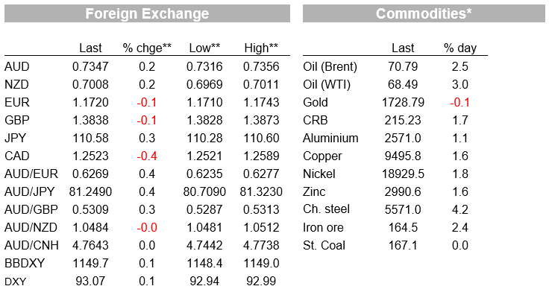Select the Ch. steel 4.2 day change

(x=459, y=209)
